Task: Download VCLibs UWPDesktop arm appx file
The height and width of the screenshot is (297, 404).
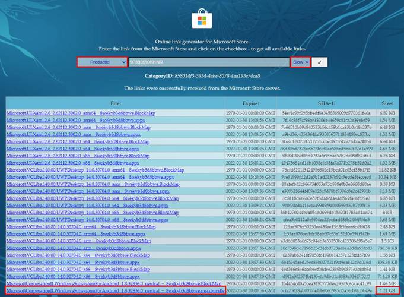Action: tap(88, 191)
